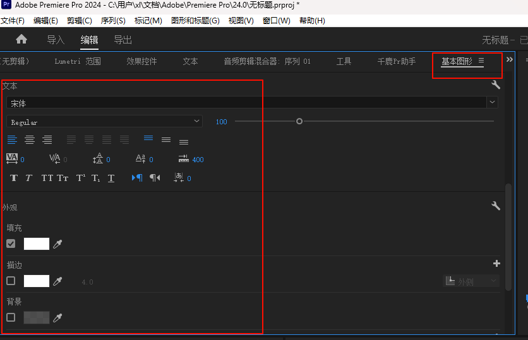Align text to vertical center
528x340 pixels.
(x=166, y=139)
